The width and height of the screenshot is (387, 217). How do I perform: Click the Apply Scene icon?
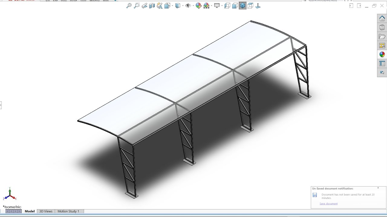(x=206, y=5)
